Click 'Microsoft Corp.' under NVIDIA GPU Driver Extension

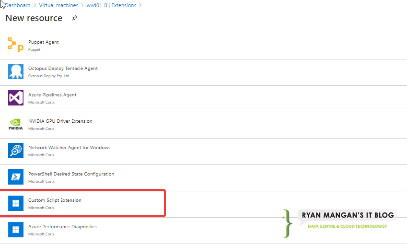41,128
